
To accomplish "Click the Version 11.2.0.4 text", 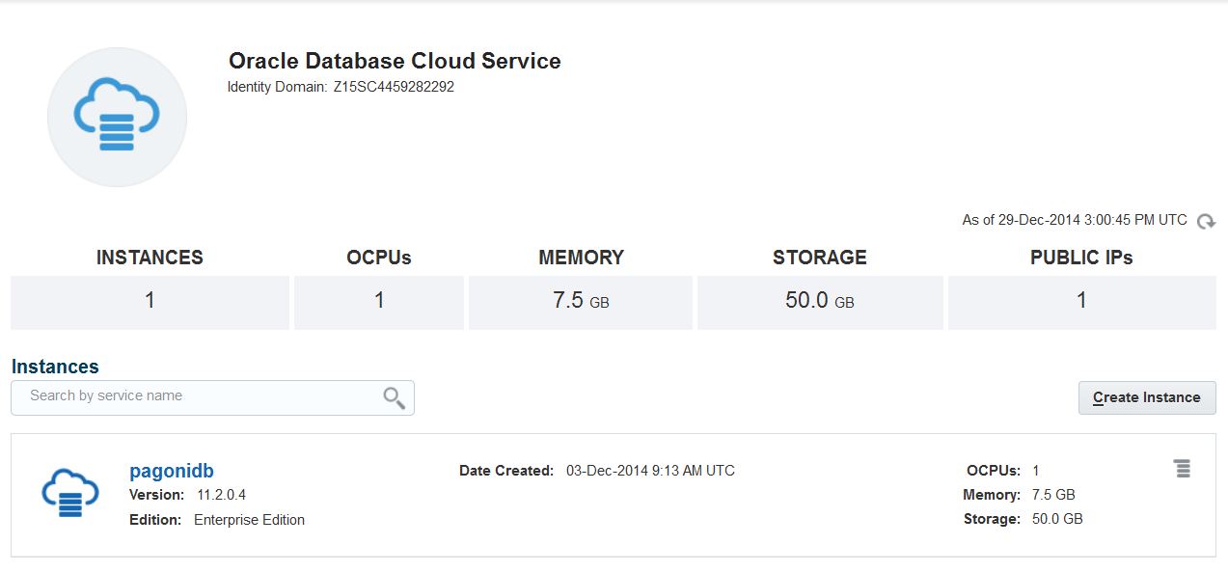I will 221,495.
